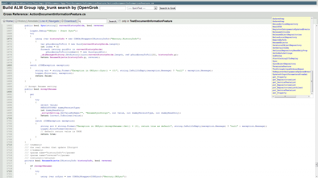This screenshot has width=318, height=178.
Task: Jump to SetDefaultSoRs in symbol list
Action: (x=280, y=48)
